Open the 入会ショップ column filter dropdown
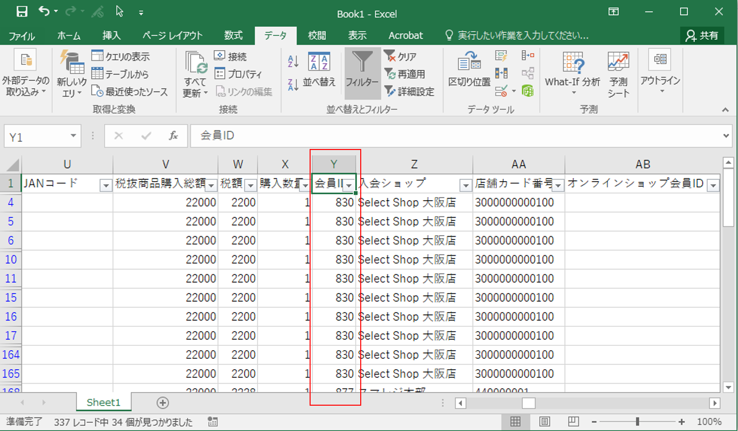Viewport: 738px width, 431px height. point(465,185)
